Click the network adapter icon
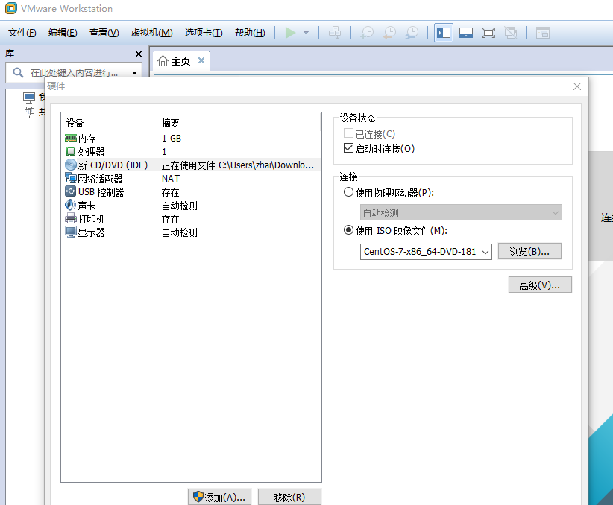Screen dimensions: 613x505 pos(71,178)
